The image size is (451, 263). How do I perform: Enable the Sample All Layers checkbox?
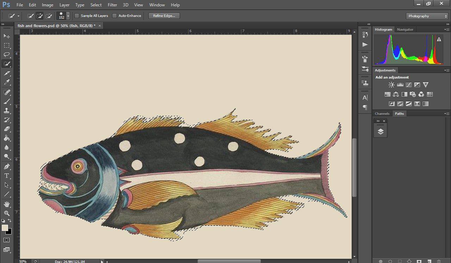[77, 16]
